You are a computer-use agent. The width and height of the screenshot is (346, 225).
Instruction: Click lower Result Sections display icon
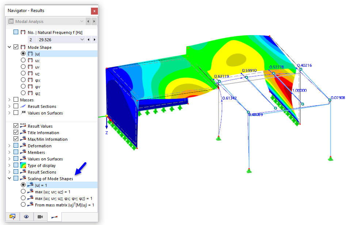[x=23, y=171]
